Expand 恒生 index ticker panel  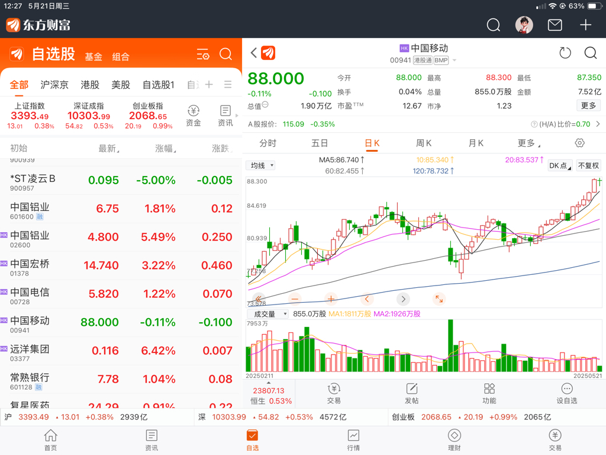pyautogui.click(x=269, y=395)
